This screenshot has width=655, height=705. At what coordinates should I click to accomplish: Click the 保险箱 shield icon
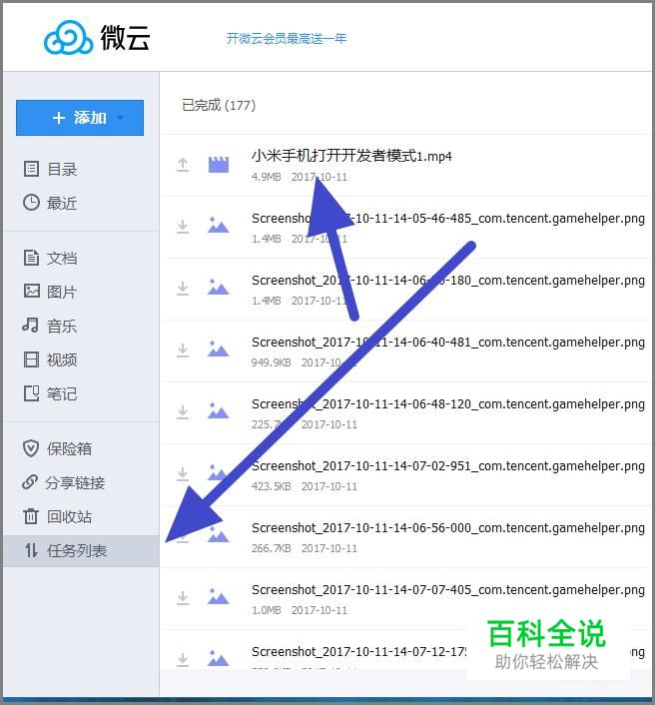[x=31, y=448]
